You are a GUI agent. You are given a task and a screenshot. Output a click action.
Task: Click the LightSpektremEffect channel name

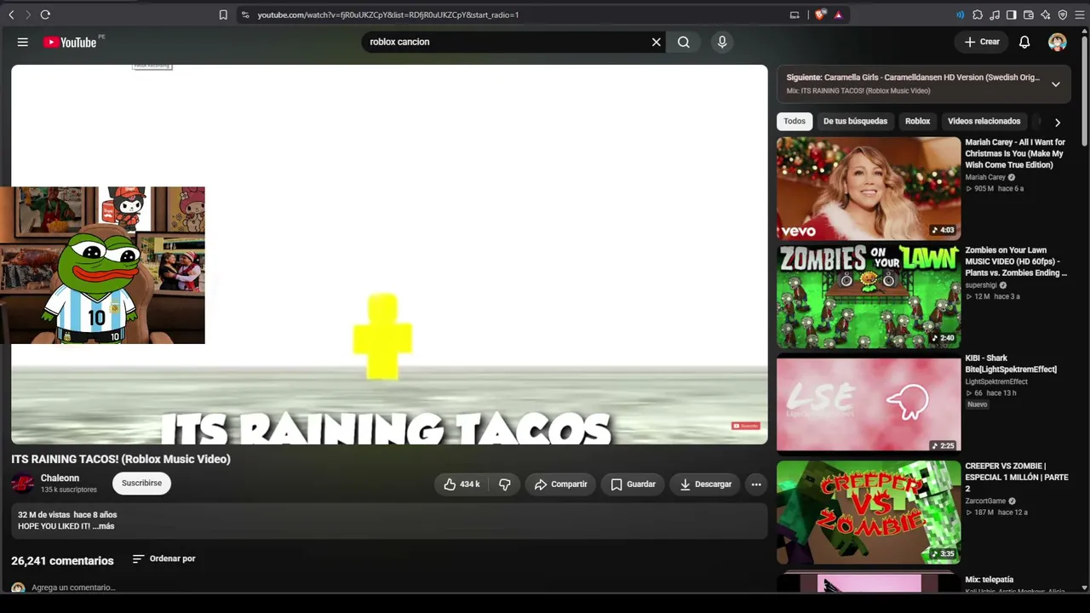(996, 381)
